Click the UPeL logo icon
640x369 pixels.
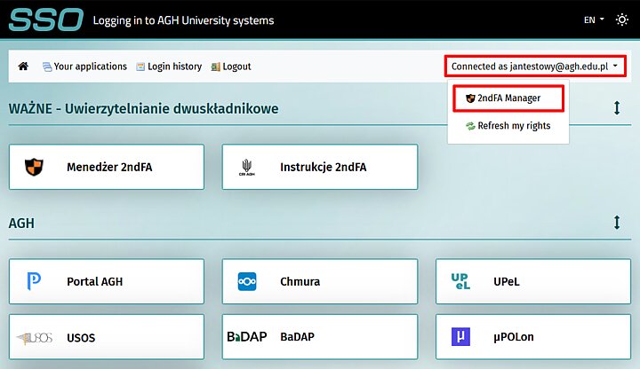(460, 282)
